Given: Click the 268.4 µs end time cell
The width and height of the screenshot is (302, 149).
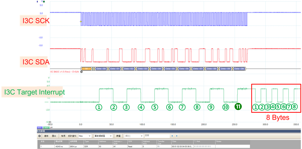Looking at the screenshot, I should coord(77,147).
